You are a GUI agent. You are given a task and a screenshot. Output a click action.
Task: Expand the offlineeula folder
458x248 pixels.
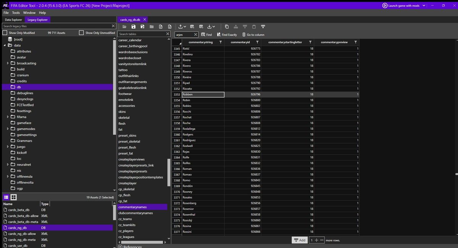pos(8,176)
